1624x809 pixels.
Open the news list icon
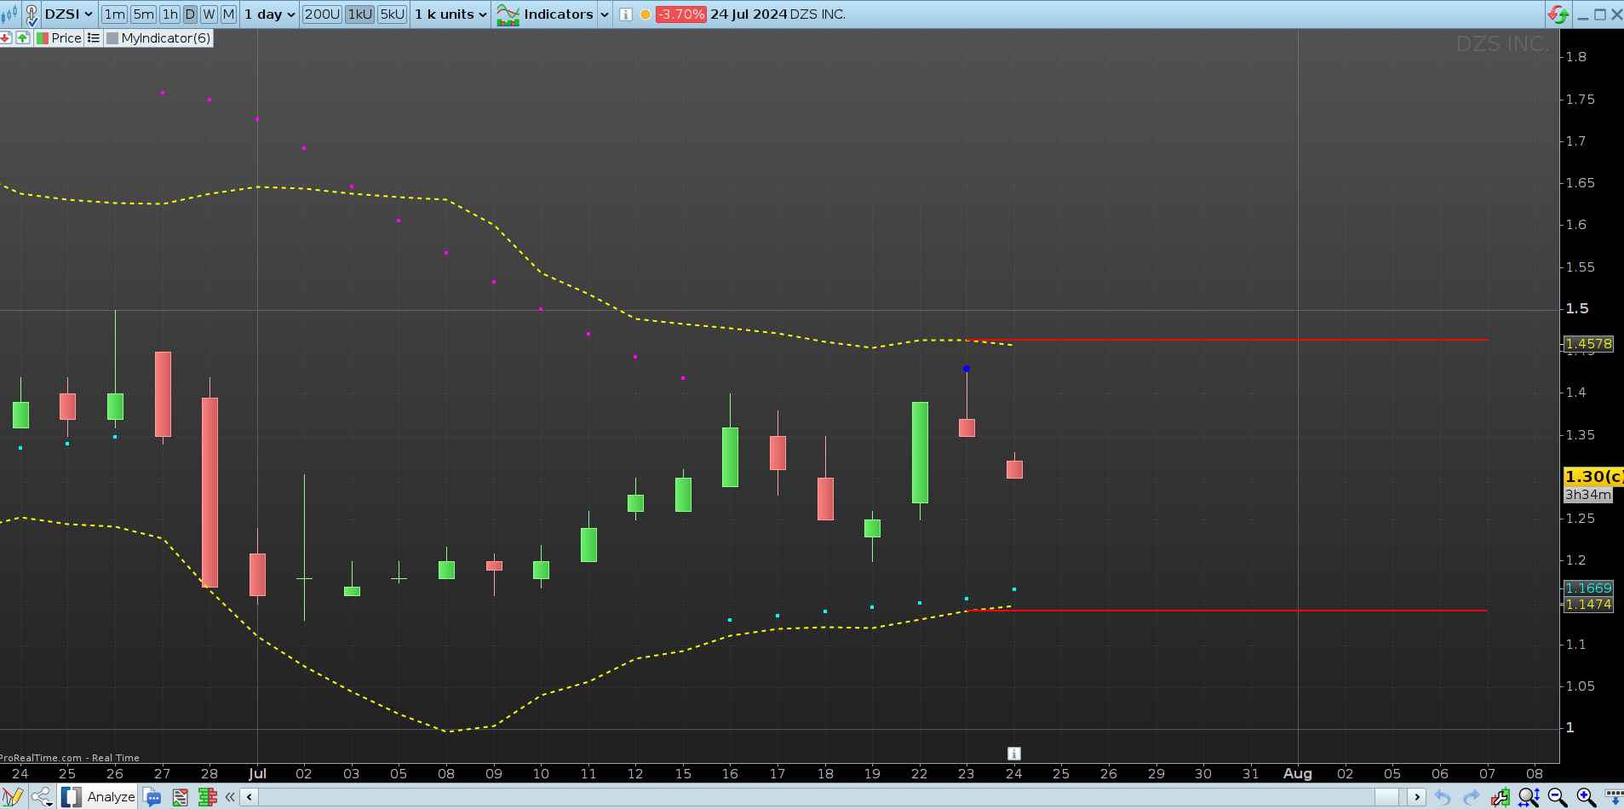click(180, 797)
